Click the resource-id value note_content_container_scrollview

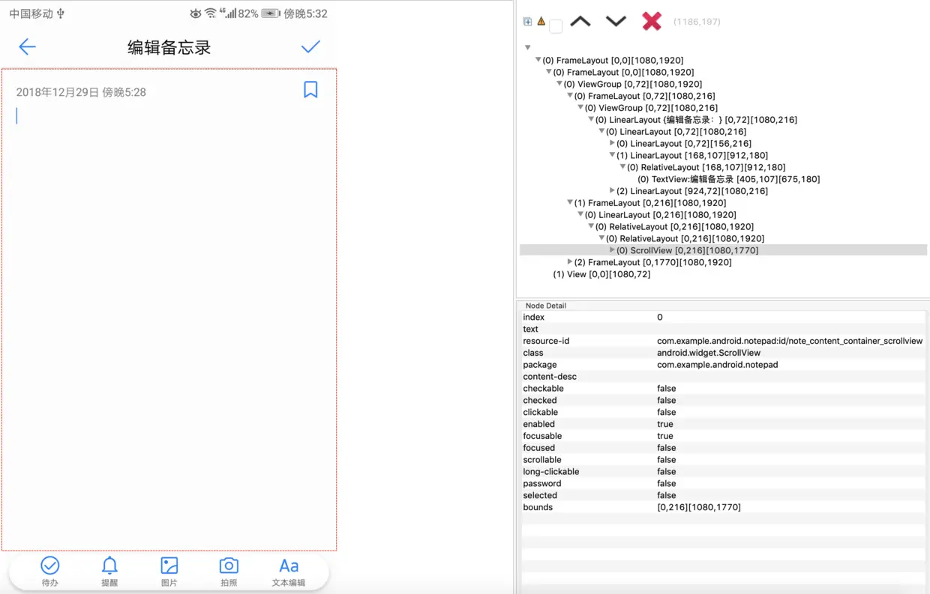point(790,341)
